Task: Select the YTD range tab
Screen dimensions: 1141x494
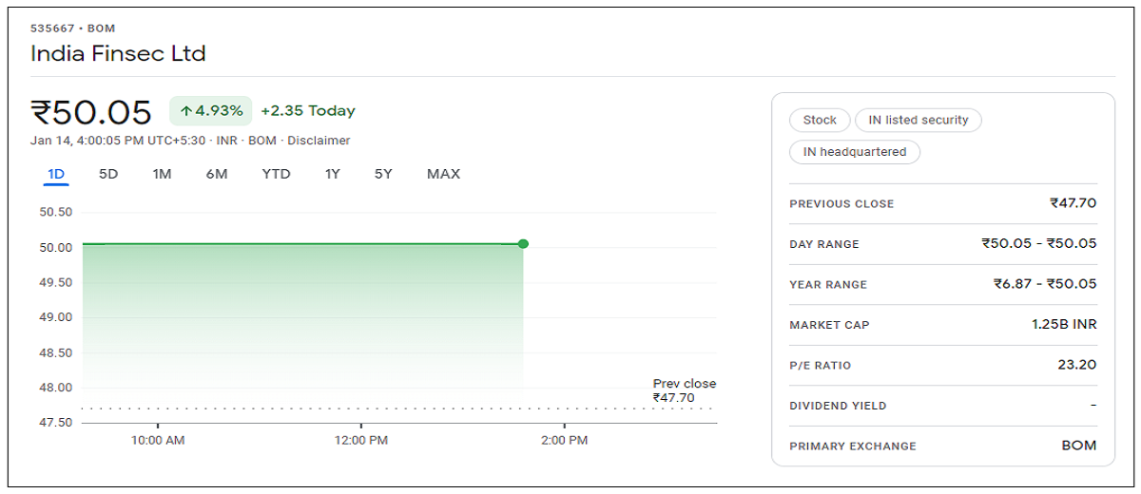Action: coord(276,174)
